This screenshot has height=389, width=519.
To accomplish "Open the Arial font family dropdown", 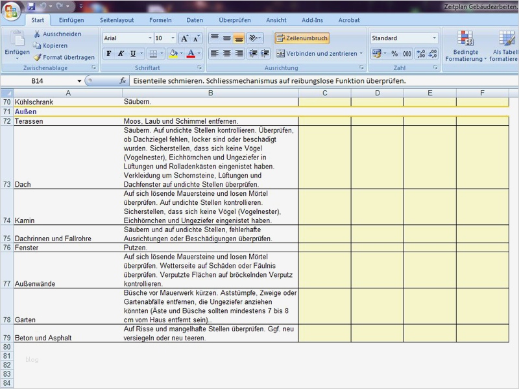I will pos(151,38).
